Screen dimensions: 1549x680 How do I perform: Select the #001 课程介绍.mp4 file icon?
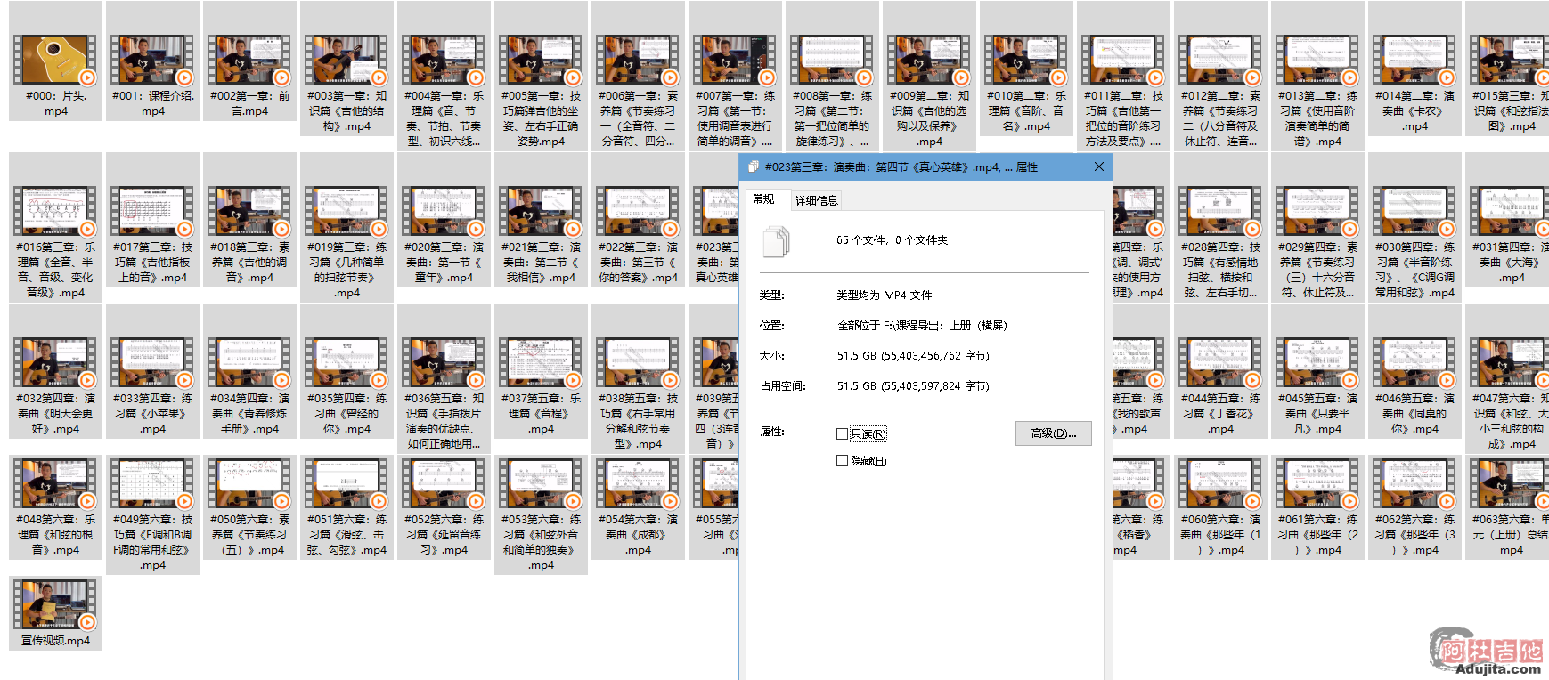(x=152, y=60)
